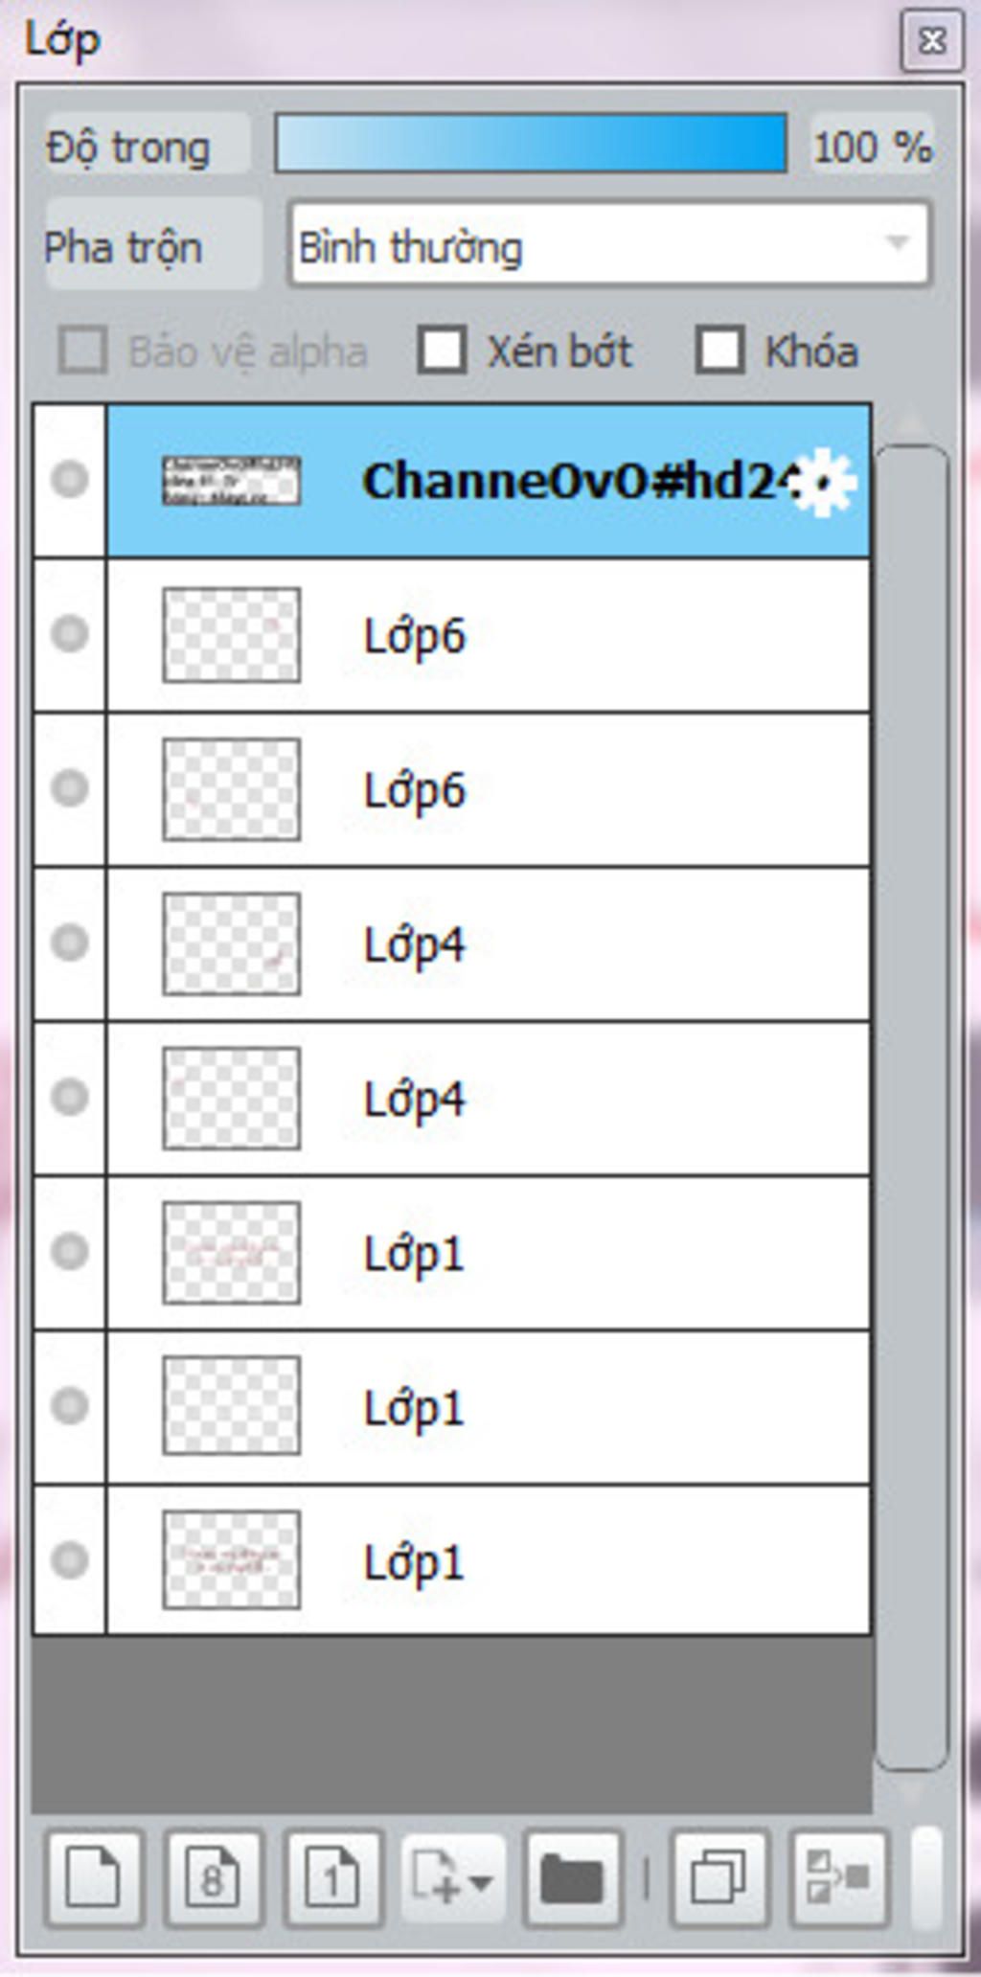Add a new 1-bit layer
Viewport: 981px width, 1977px height.
pyautogui.click(x=332, y=1878)
